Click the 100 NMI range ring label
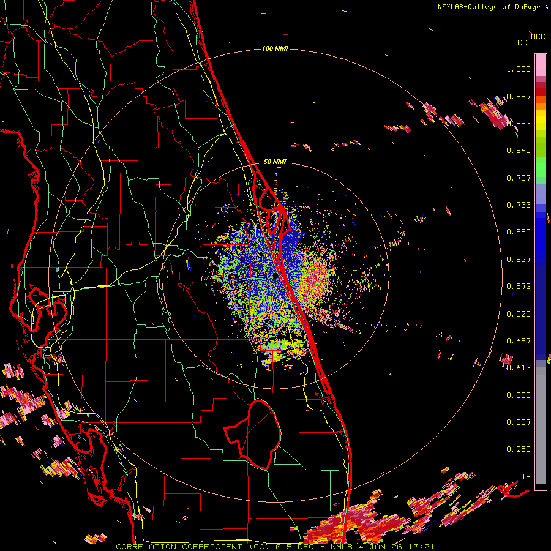Image resolution: width=551 pixels, height=551 pixels. (275, 48)
